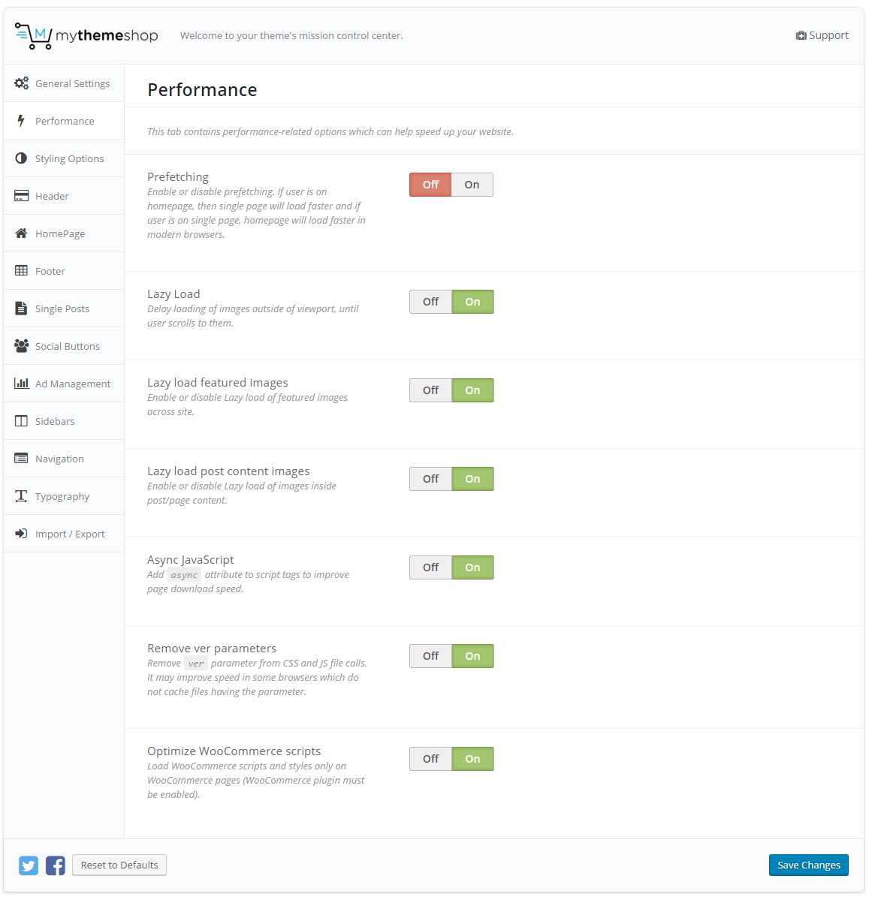Click the HomePage house icon
The width and height of the screenshot is (869, 897).
[x=21, y=233]
